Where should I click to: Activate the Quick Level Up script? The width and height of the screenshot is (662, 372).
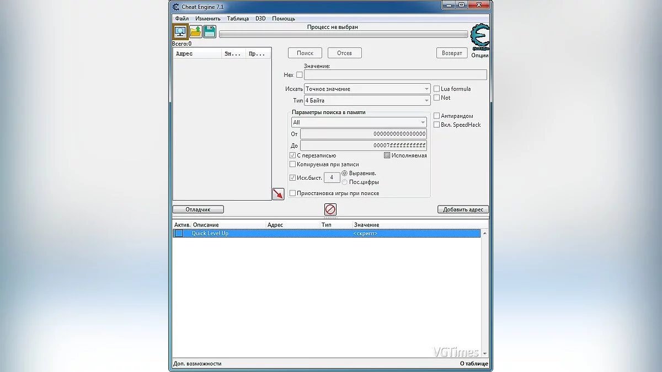(178, 233)
